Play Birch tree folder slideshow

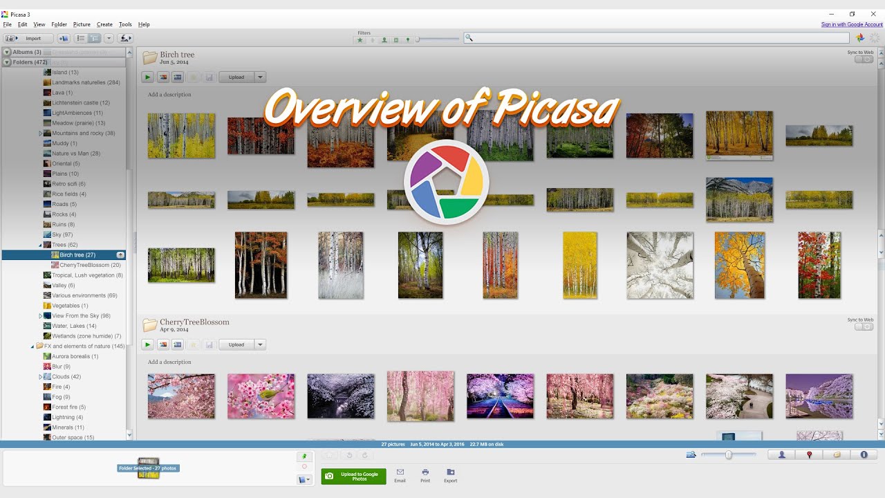[x=148, y=77]
